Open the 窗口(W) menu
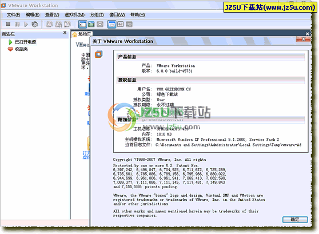Screen dimensions: 319x234 pos(117,15)
